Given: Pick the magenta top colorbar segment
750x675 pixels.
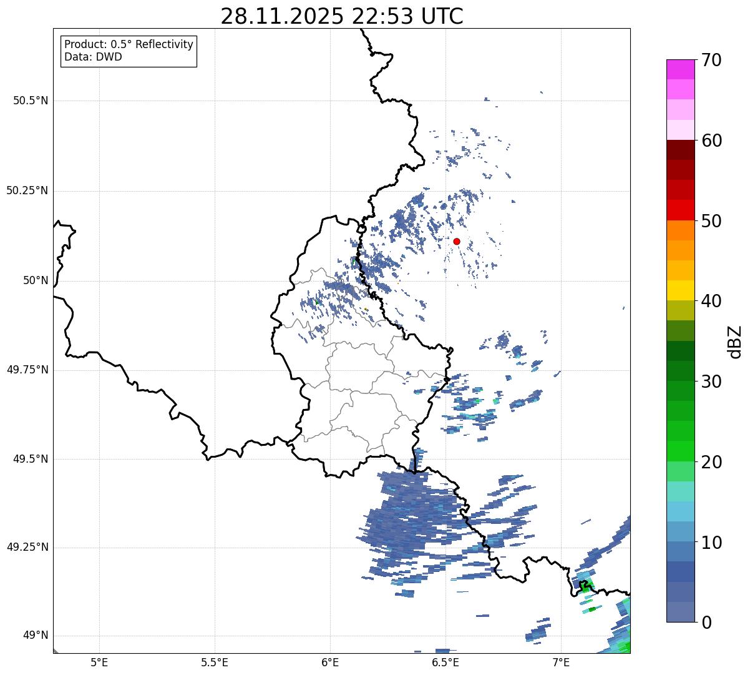Looking at the screenshot, I should (680, 69).
